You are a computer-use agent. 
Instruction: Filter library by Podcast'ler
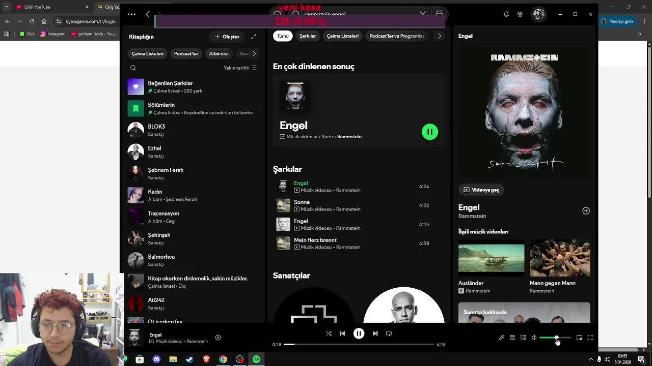coord(186,53)
